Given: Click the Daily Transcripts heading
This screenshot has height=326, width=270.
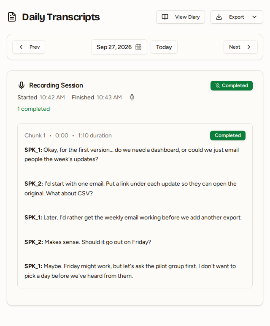Looking at the screenshot, I should click(x=61, y=17).
